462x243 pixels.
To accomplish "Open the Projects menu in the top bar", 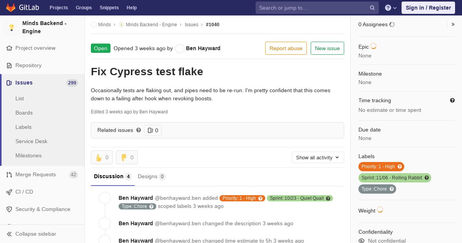I will pyautogui.click(x=59, y=8).
